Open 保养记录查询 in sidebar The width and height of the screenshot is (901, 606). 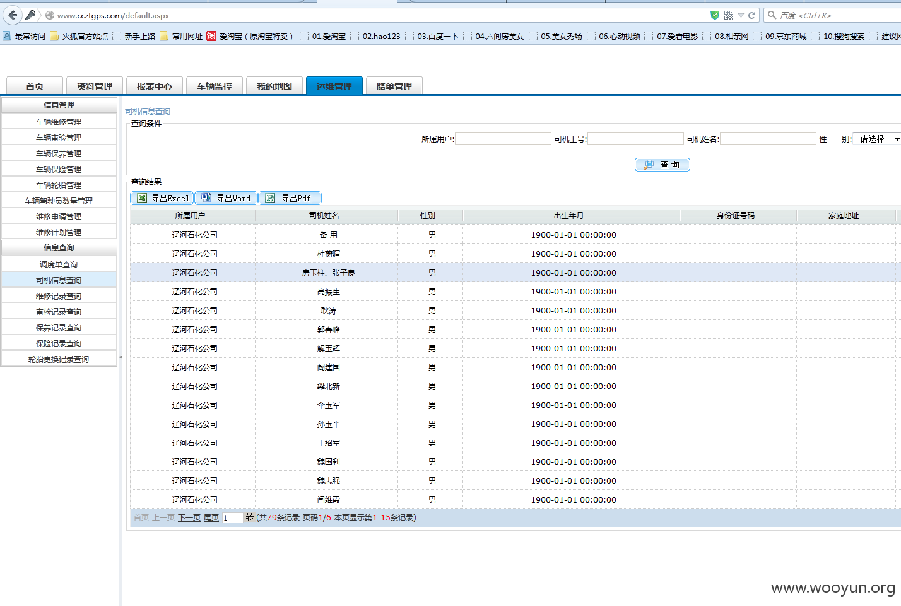pyautogui.click(x=59, y=327)
